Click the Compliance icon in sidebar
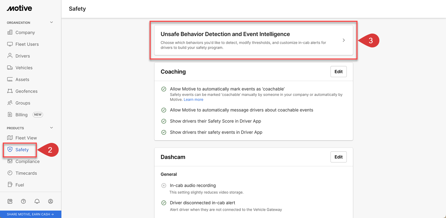The width and height of the screenshot is (446, 218). coord(10,161)
